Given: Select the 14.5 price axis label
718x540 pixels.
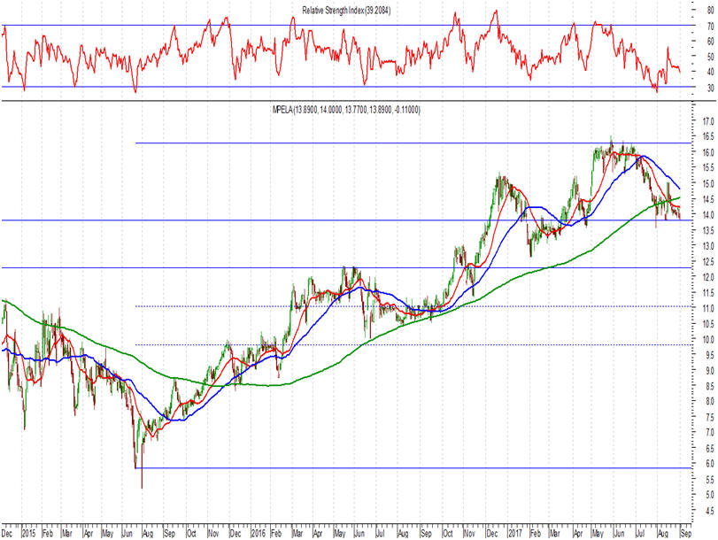Looking at the screenshot, I should (708, 199).
